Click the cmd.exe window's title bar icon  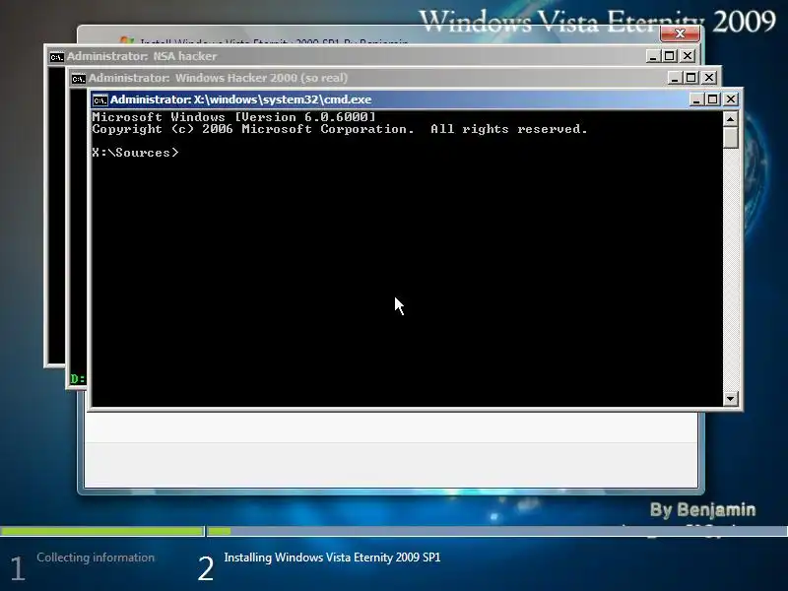(100, 100)
